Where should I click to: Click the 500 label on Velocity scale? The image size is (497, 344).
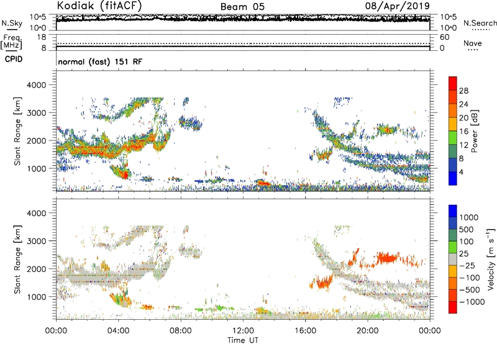pyautogui.click(x=467, y=230)
